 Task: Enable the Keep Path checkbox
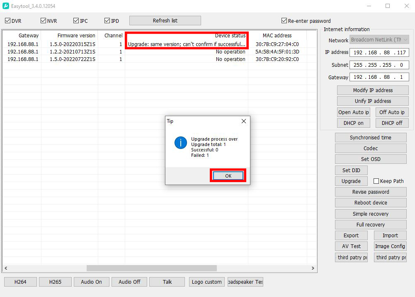coord(376,181)
